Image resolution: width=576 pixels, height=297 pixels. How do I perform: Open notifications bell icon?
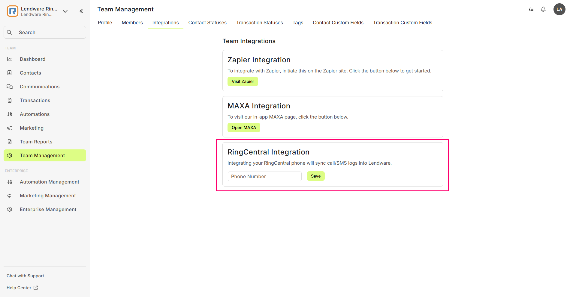[x=543, y=9]
